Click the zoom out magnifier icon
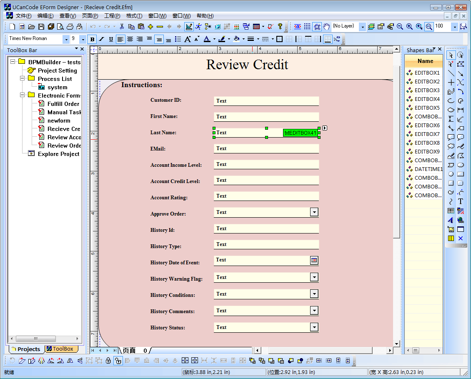Screen dimensions: 471x379 pyautogui.click(x=400, y=27)
